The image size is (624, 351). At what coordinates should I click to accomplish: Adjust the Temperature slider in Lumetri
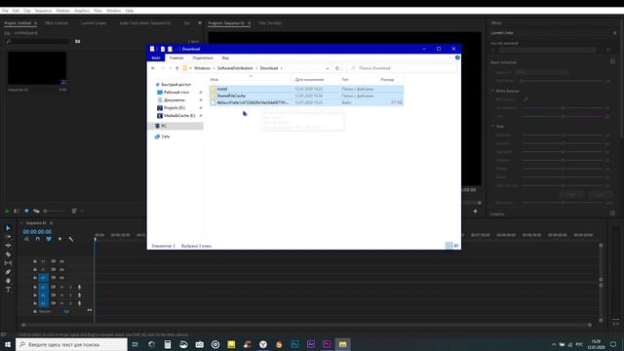coord(563,108)
